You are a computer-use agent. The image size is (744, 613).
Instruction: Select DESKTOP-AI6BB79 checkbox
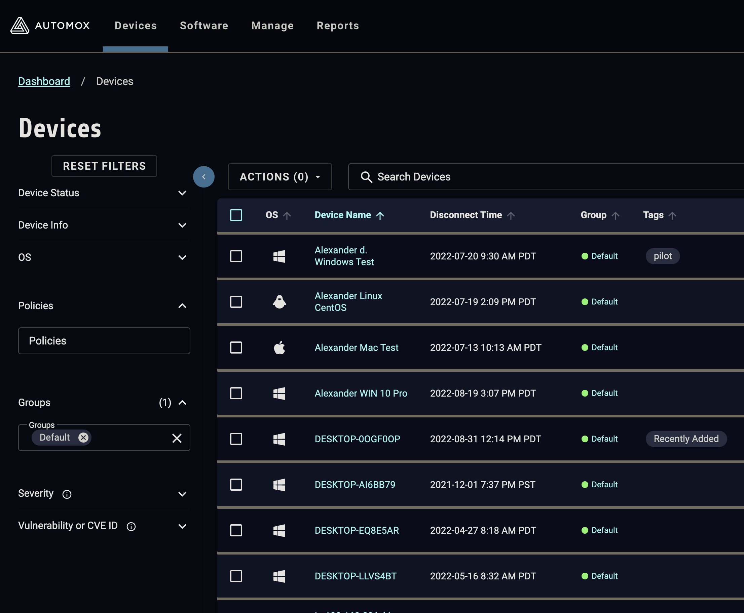[x=236, y=485]
